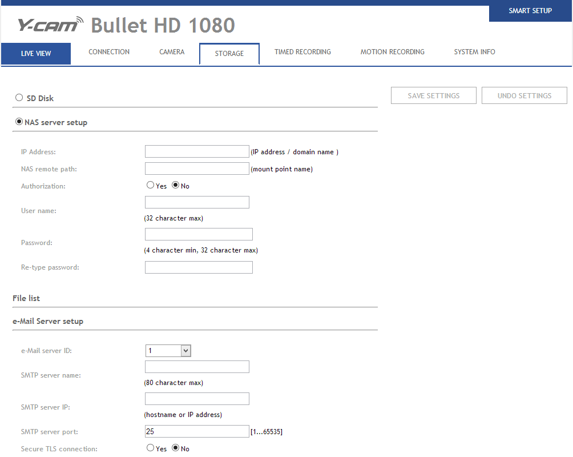The image size is (573, 457).
Task: Click the Y-cam logo
Action: click(x=50, y=25)
